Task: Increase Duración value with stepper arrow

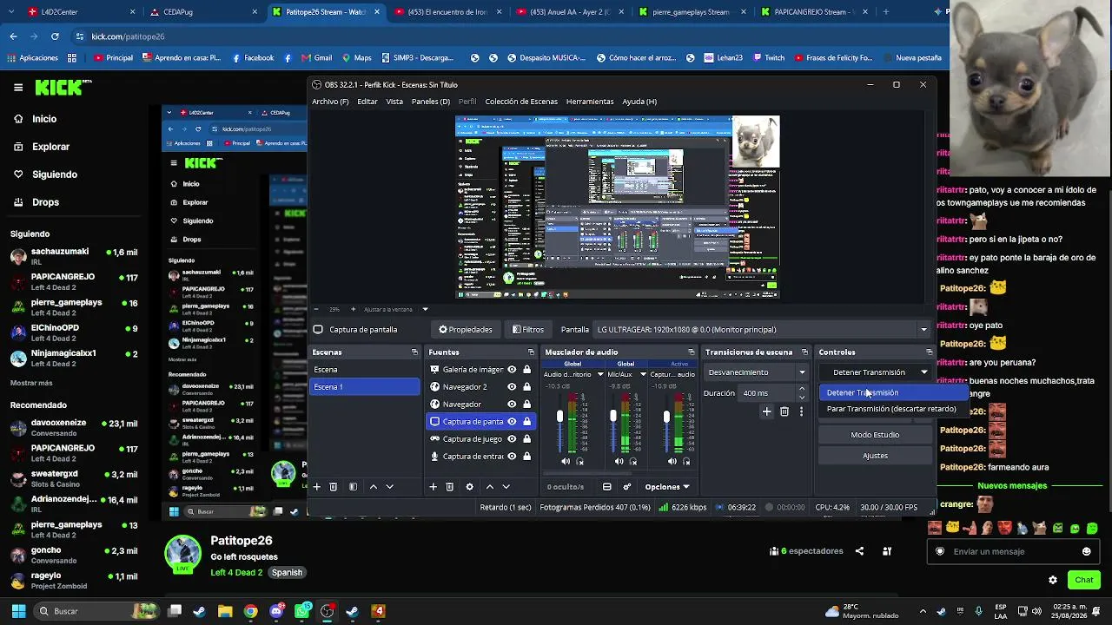Action: tap(802, 390)
